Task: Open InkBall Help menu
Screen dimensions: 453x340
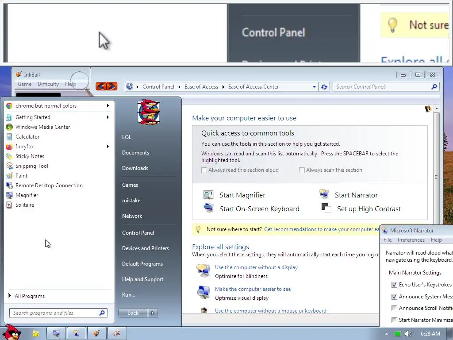Action: [70, 84]
